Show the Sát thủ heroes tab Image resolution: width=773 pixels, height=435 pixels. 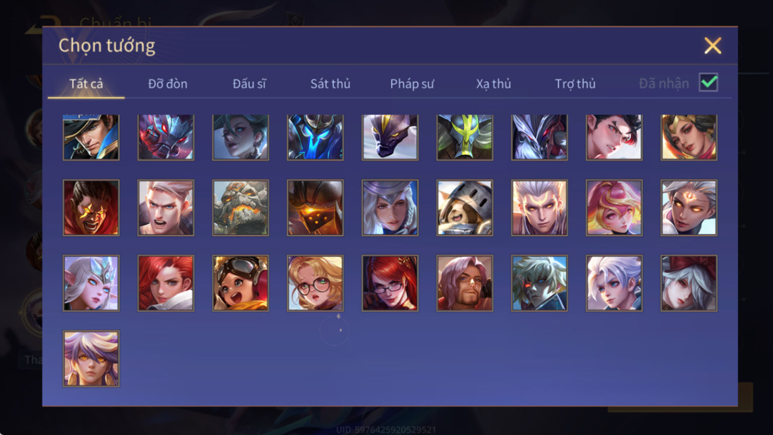click(x=330, y=84)
